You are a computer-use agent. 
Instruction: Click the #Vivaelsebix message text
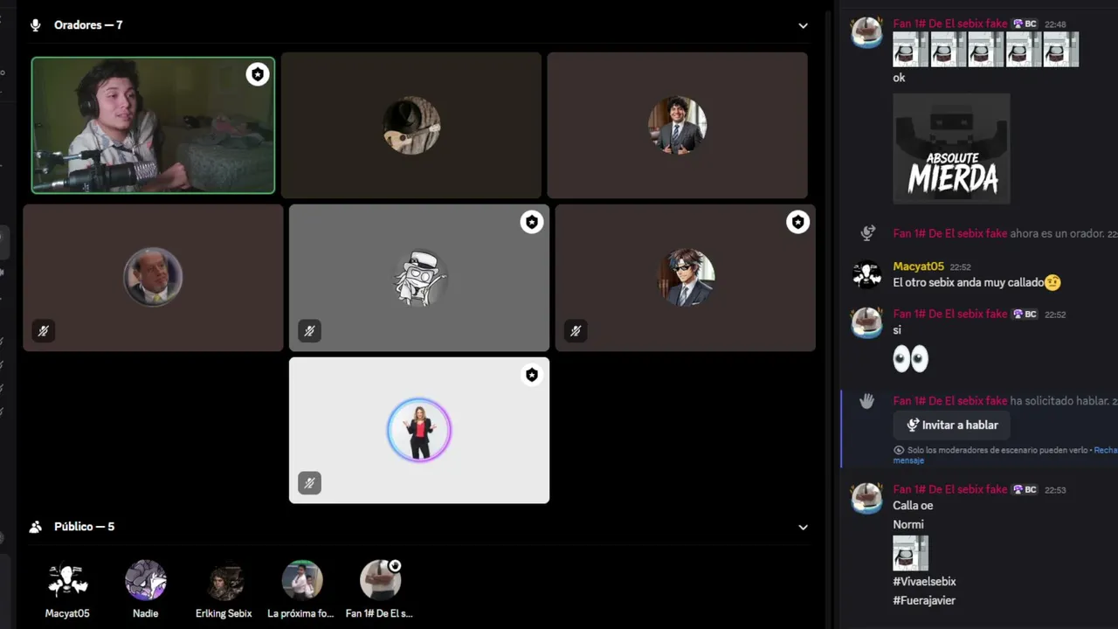(x=924, y=582)
